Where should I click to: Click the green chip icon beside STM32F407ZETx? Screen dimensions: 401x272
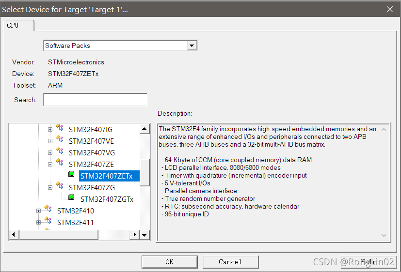coord(71,174)
